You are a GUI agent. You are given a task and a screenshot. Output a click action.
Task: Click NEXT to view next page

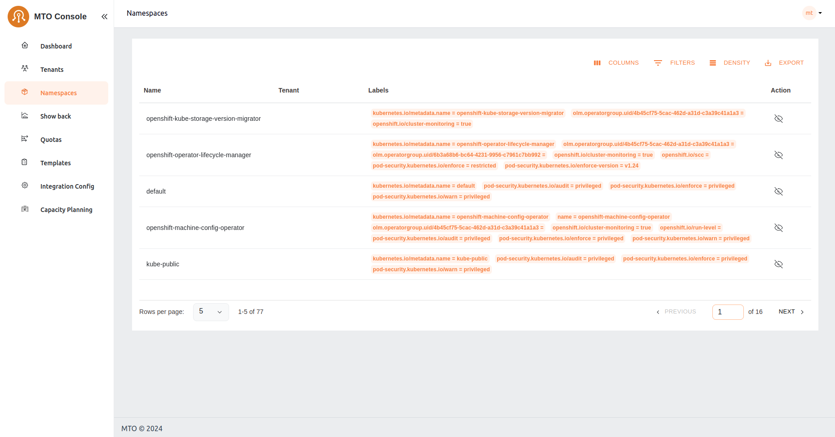787,311
